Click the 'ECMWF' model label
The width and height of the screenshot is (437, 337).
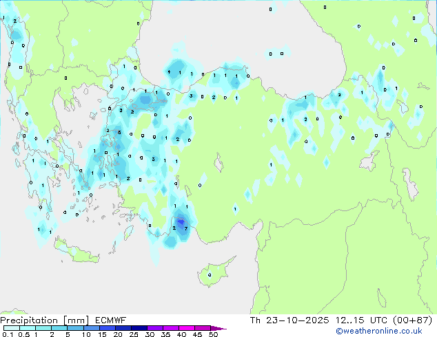pyautogui.click(x=111, y=320)
